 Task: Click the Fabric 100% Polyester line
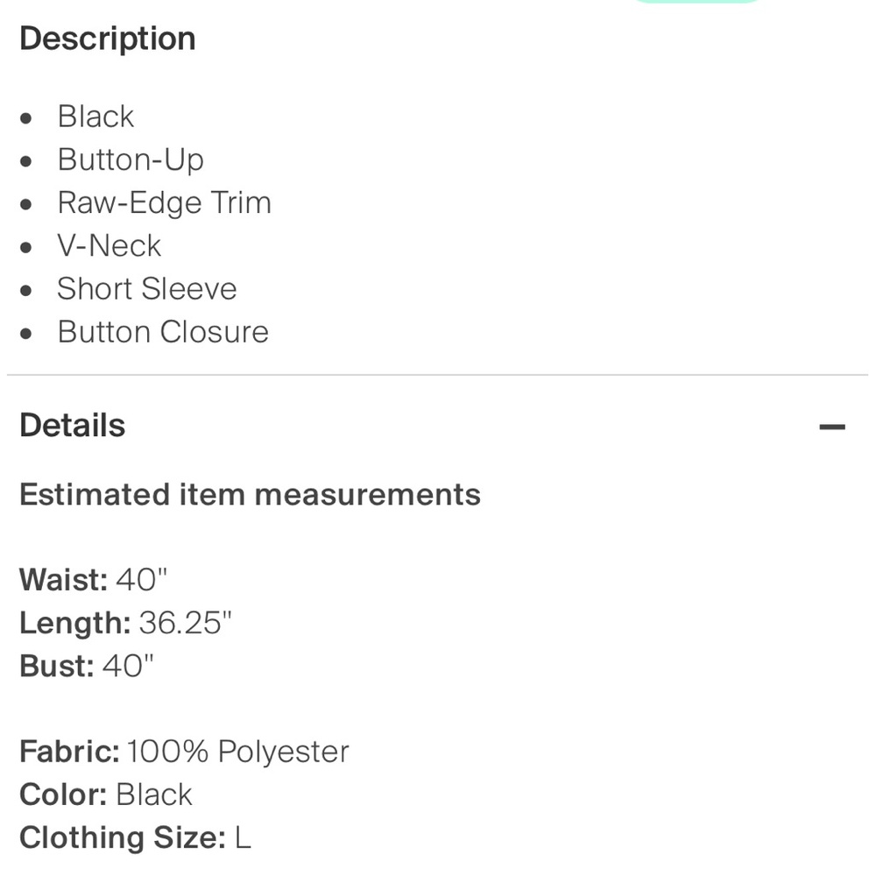coord(184,752)
